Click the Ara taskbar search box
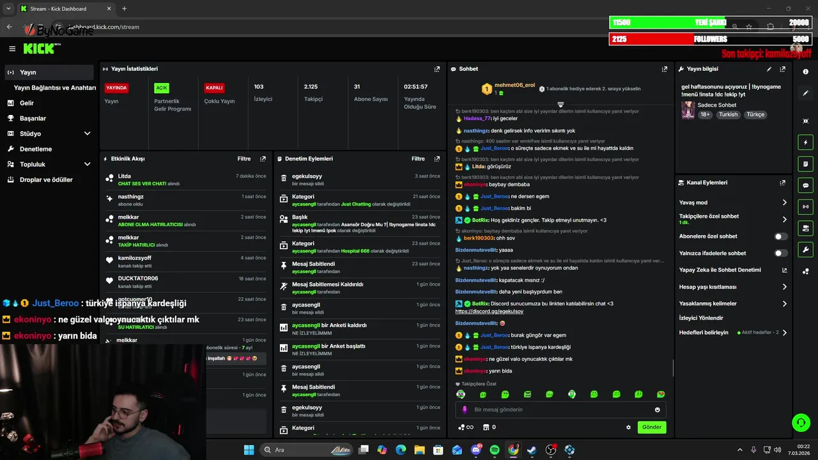 305,450
